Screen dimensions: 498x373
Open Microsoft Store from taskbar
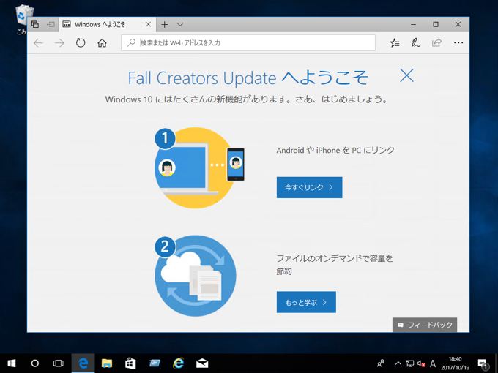click(x=130, y=363)
